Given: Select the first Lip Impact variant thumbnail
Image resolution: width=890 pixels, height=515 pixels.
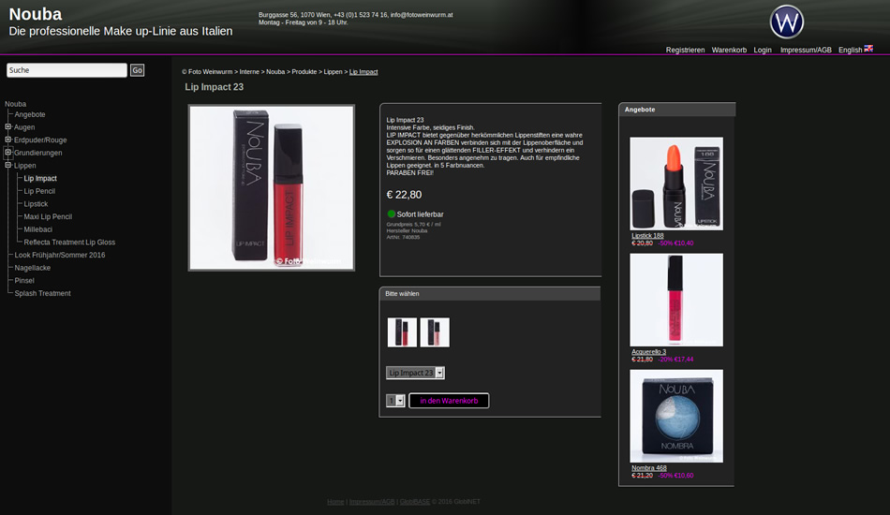Looking at the screenshot, I should 402,332.
